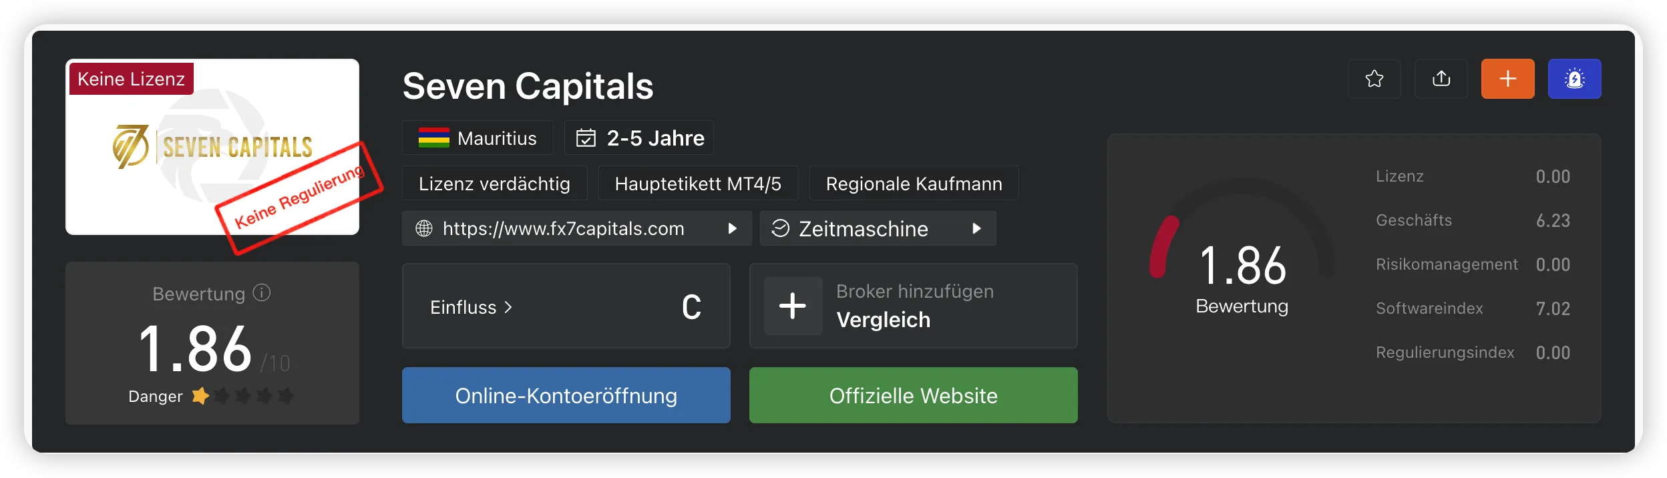
Task: Select the Lizenz verdächtig tag
Action: click(x=494, y=184)
